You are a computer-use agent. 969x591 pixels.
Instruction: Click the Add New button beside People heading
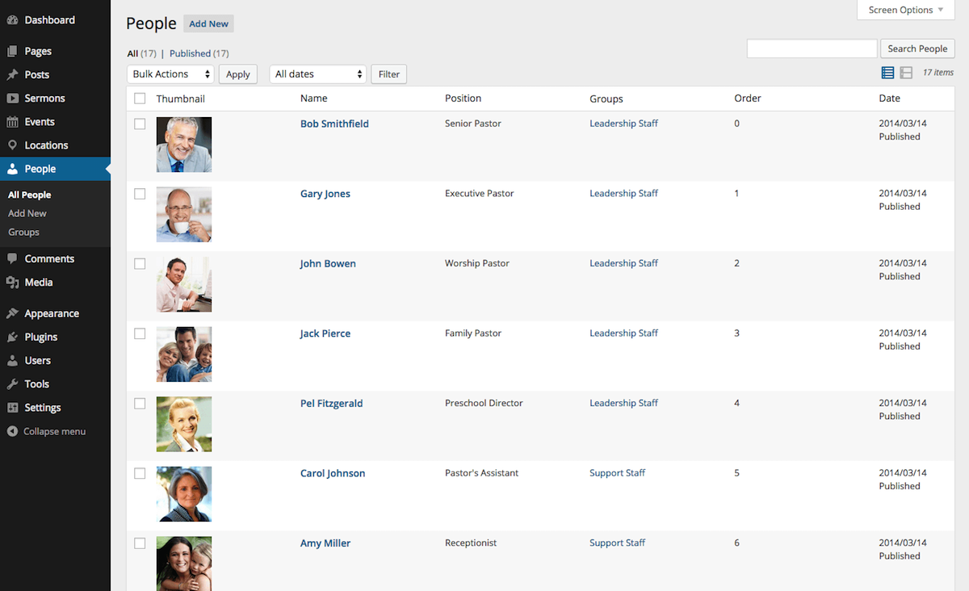click(x=208, y=24)
